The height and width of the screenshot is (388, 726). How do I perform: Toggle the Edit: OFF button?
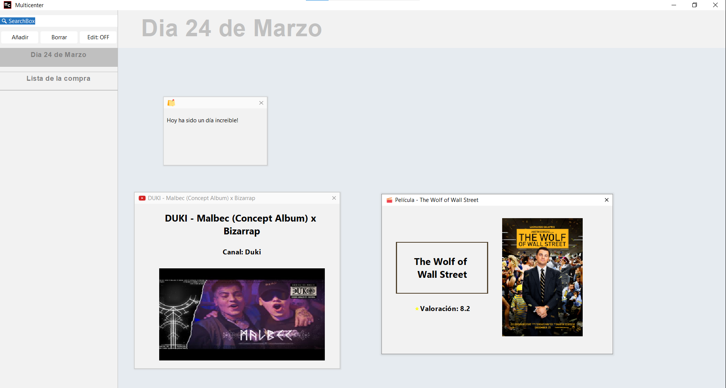98,37
